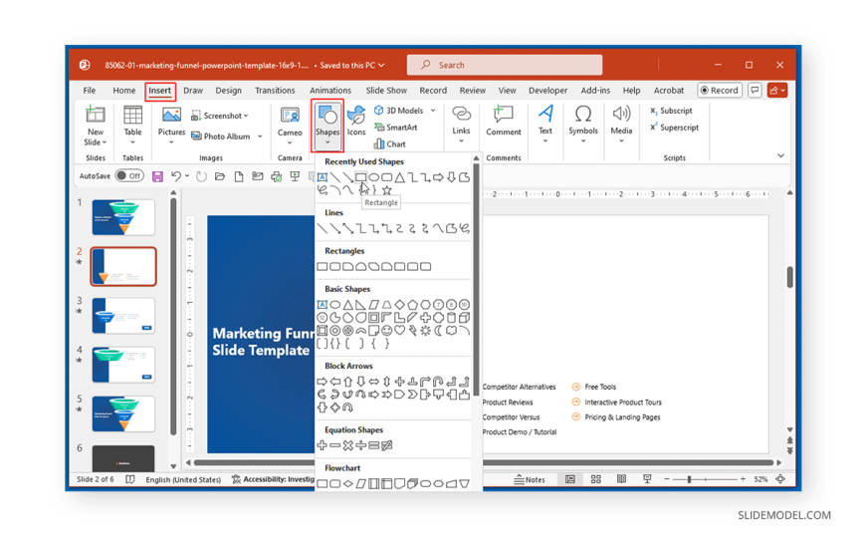Switch to the Design tab
The width and height of the screenshot is (866, 537).
[x=228, y=90]
